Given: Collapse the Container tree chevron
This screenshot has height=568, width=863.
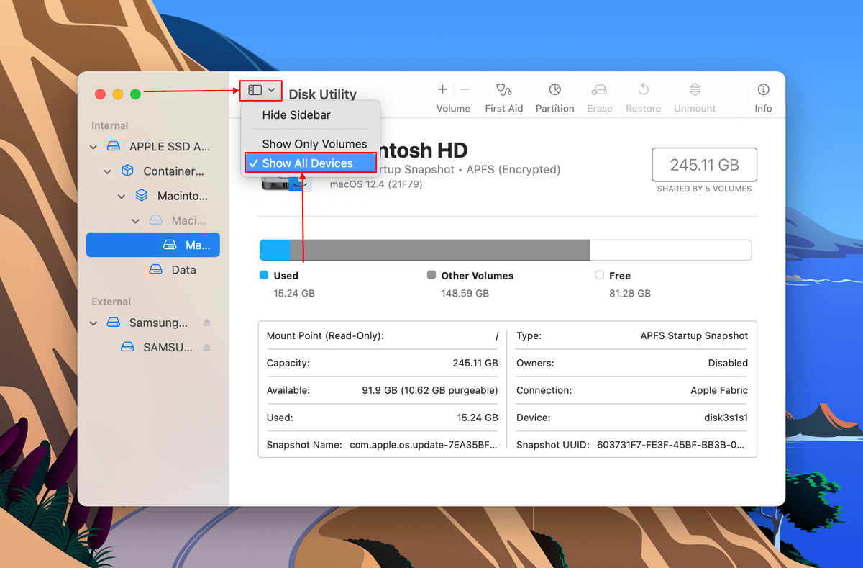Looking at the screenshot, I should pyautogui.click(x=107, y=171).
